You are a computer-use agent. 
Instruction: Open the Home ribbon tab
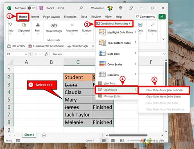pos(23,17)
